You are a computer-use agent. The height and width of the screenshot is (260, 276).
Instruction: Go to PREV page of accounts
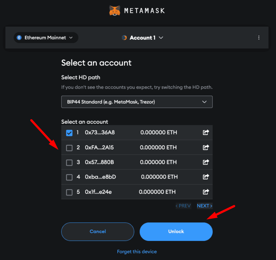183,206
